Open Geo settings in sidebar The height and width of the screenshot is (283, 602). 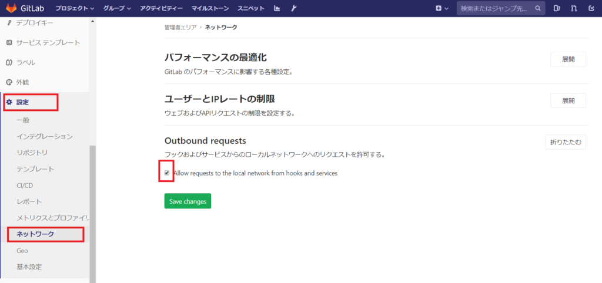tap(22, 250)
